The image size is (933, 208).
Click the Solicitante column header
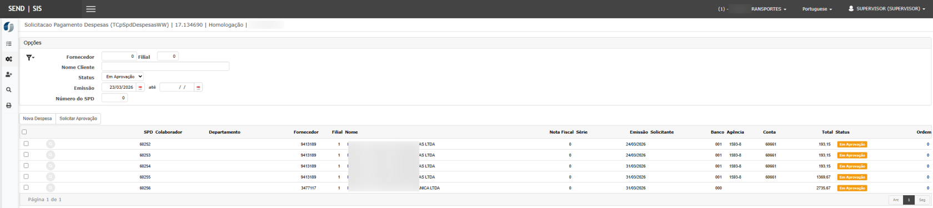pyautogui.click(x=662, y=133)
